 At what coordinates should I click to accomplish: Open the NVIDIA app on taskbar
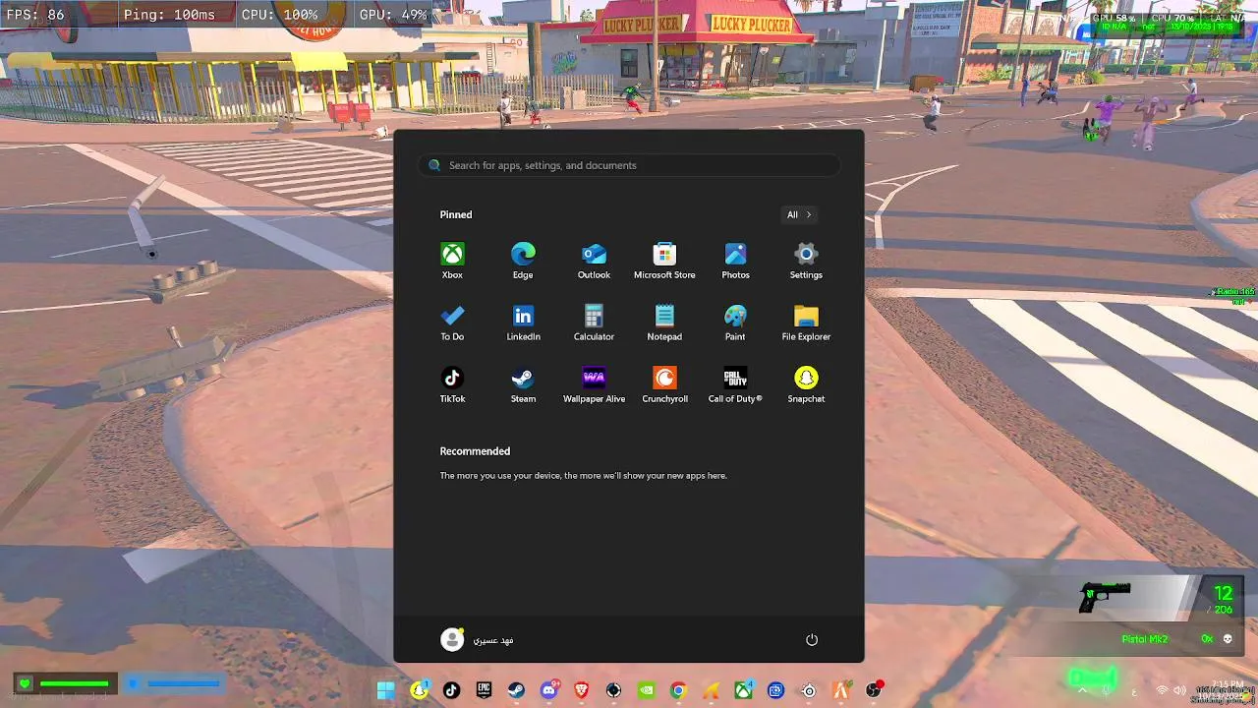click(x=646, y=690)
